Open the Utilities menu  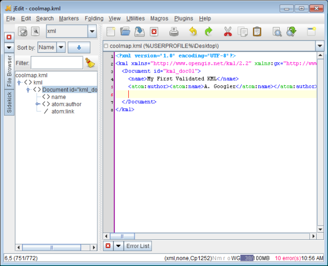(136, 18)
